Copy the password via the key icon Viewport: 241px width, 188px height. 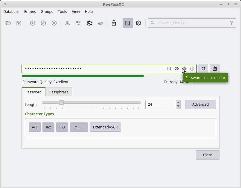pyautogui.click(x=78, y=23)
